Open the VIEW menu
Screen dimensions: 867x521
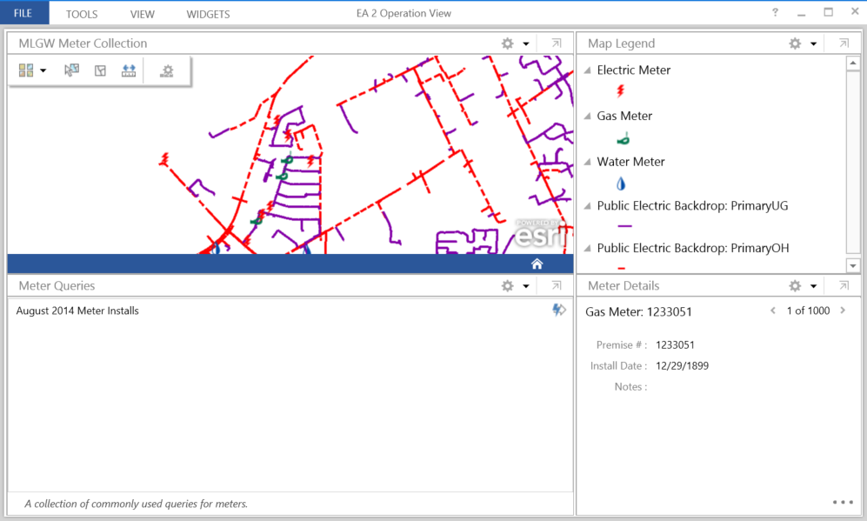click(x=142, y=15)
